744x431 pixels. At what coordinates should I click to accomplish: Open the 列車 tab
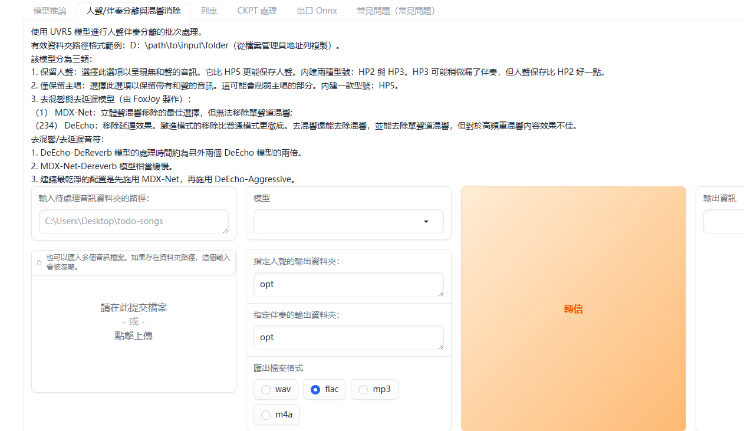tap(209, 11)
